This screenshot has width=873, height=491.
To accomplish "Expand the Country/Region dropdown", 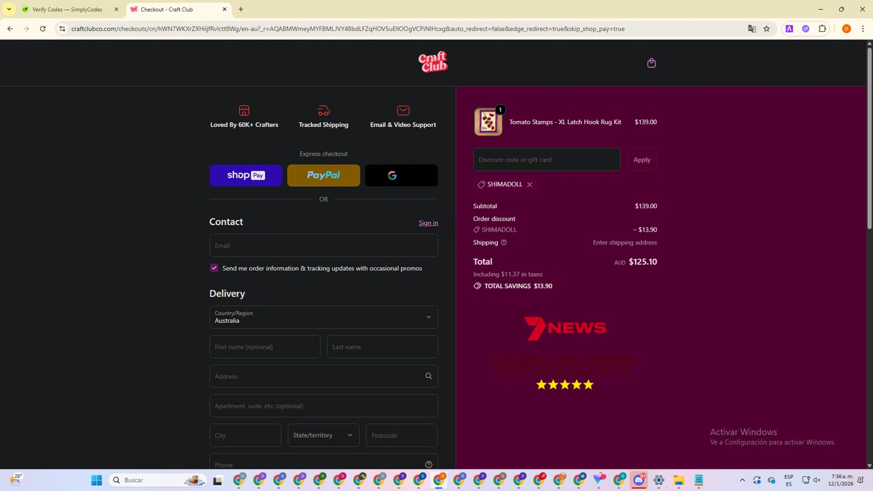I will [x=324, y=317].
